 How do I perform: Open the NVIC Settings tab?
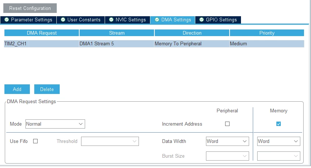127,20
